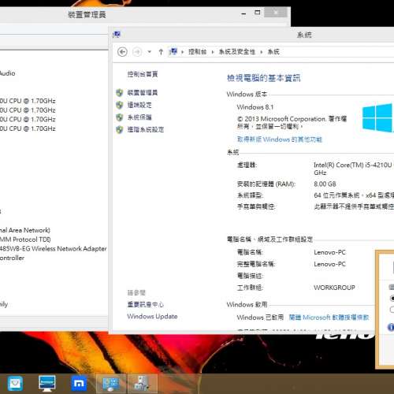394x394 pixels.
Task: Open the Microsoft 軟體授權條款 link
Action: pyautogui.click(x=329, y=318)
